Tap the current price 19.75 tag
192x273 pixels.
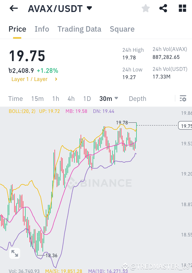(x=186, y=125)
